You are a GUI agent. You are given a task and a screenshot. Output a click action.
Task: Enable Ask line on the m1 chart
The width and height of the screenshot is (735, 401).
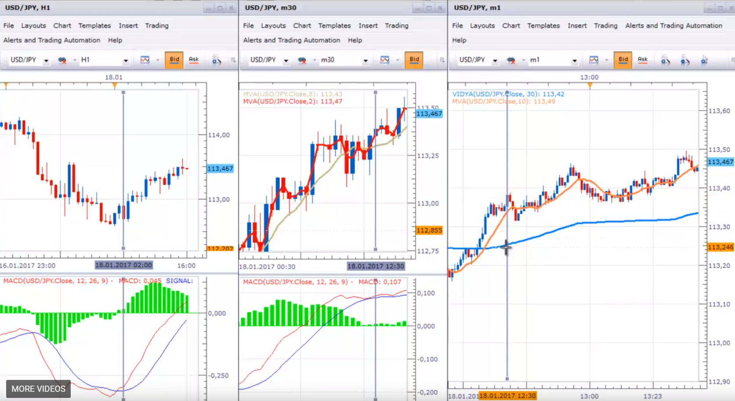pos(643,60)
